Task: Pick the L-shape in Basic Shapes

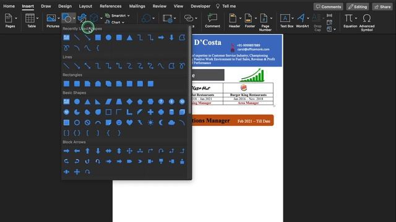Action: click(x=129, y=112)
